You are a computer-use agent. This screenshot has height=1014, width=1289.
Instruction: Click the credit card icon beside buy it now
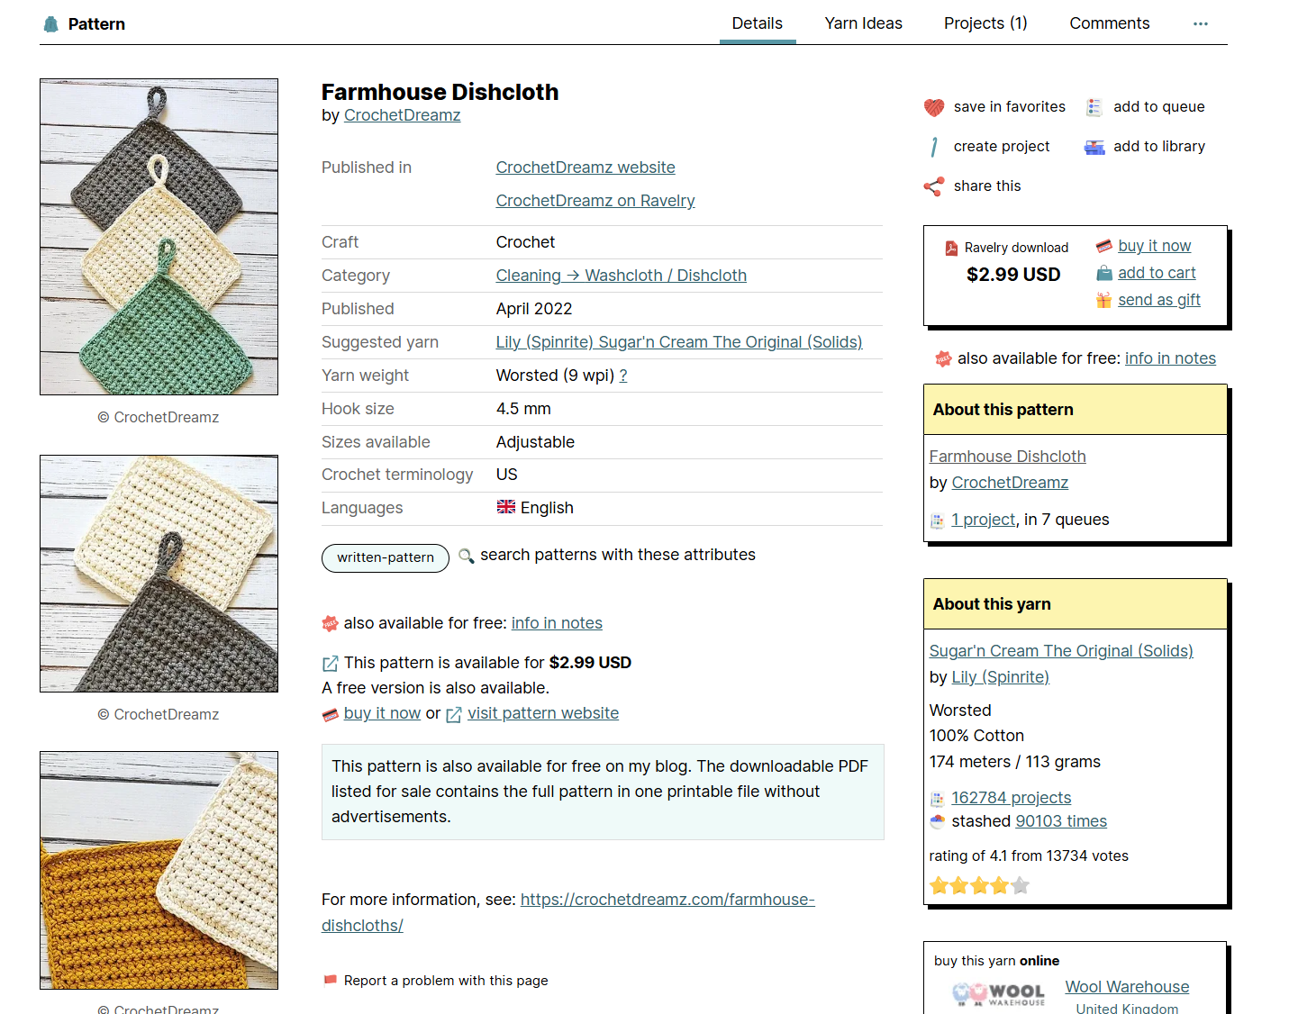(1104, 246)
